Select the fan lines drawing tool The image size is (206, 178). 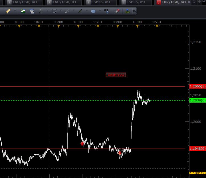(x=67, y=11)
